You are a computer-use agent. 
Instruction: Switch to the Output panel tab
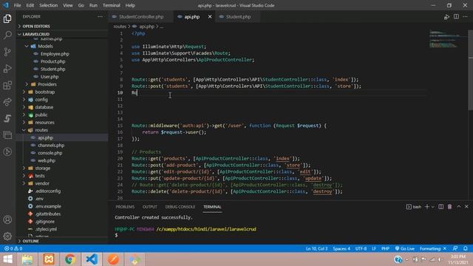tap(149, 207)
